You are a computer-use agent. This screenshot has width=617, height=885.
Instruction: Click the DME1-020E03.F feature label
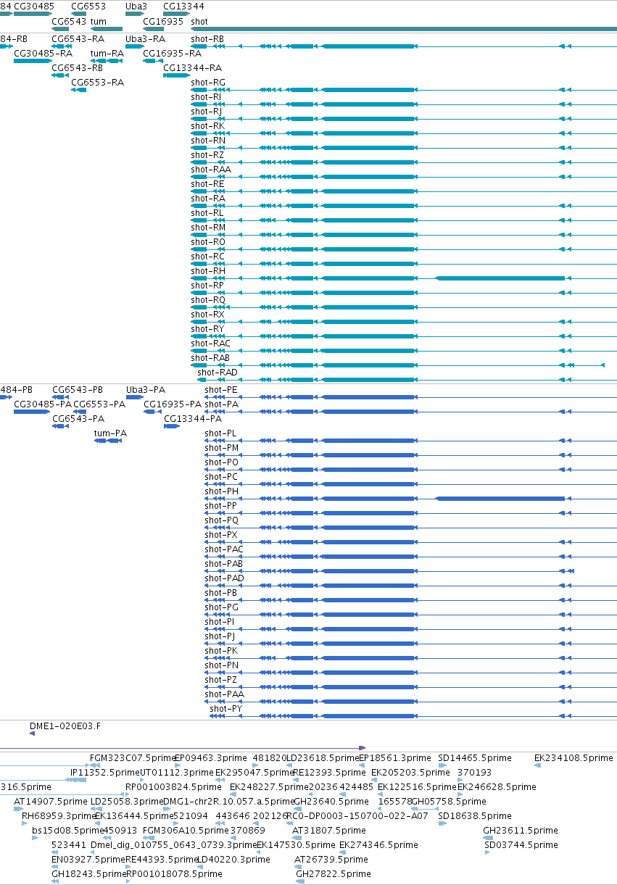pos(65,725)
